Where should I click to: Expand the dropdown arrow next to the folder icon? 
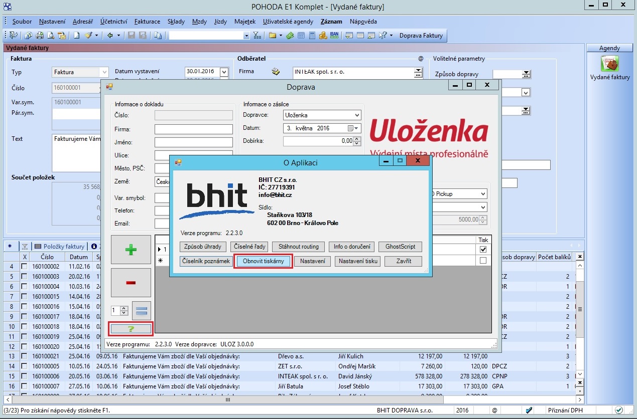[x=280, y=36]
